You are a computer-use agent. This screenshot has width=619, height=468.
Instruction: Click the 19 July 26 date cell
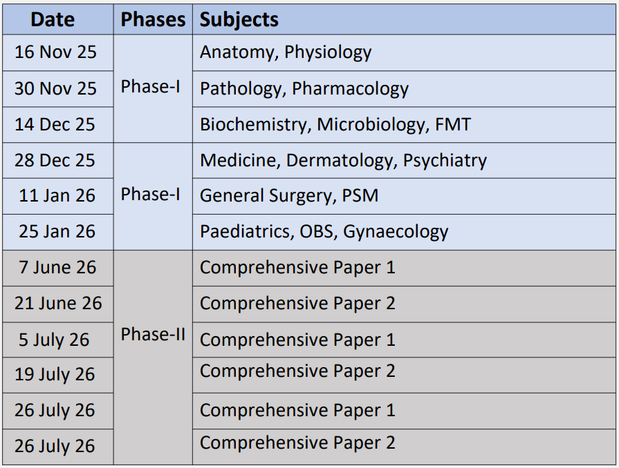(x=55, y=375)
